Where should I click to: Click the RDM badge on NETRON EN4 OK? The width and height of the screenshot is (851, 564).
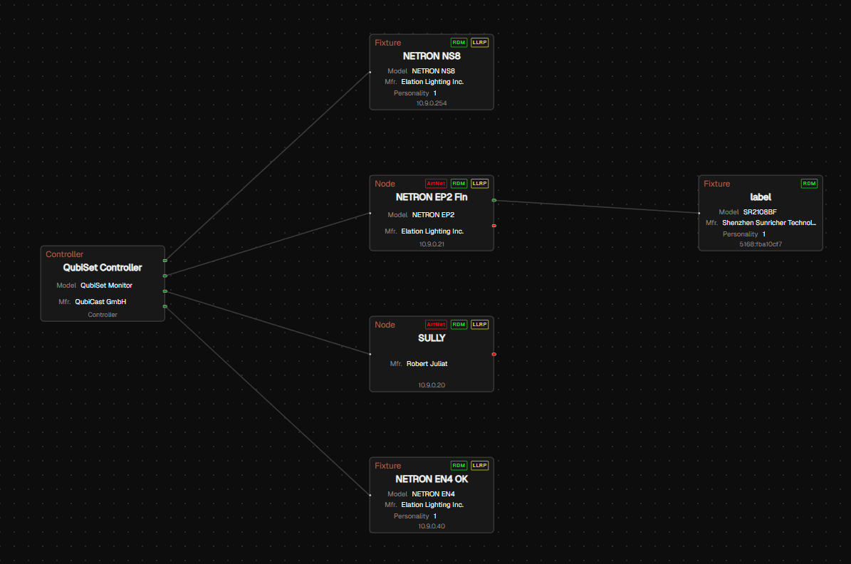pyautogui.click(x=459, y=465)
